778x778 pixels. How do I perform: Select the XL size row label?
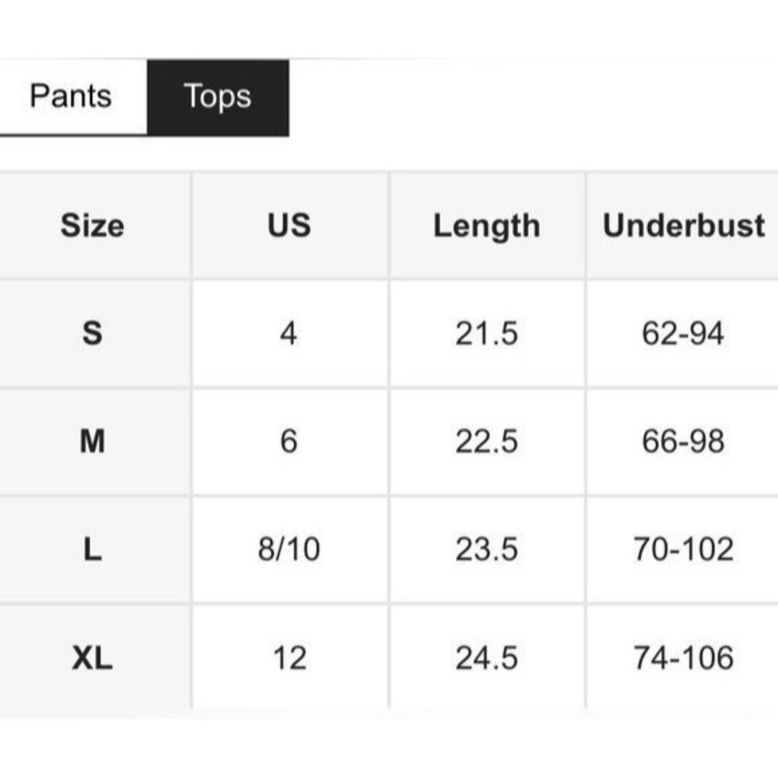[93, 658]
